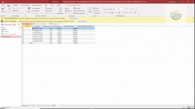Select cell Rumpsteak in Gericht column
The image size is (195, 109).
pos(38,33)
